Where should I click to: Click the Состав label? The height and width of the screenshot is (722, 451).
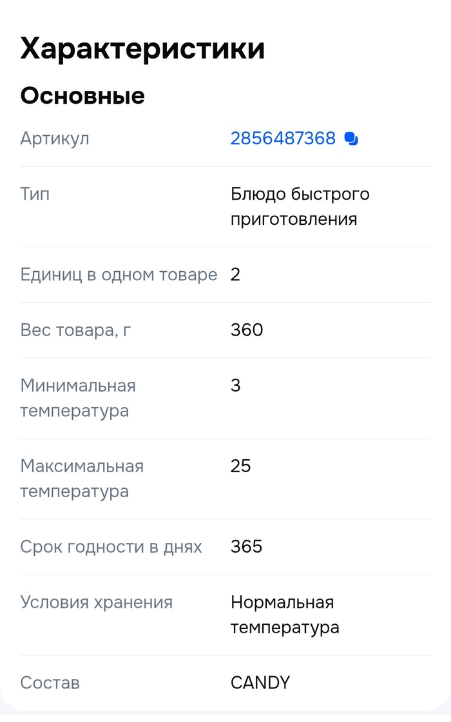[50, 683]
